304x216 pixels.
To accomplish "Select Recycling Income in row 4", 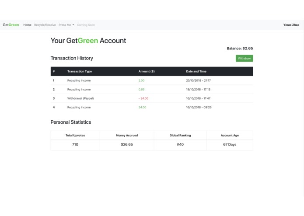I will [79, 107].
